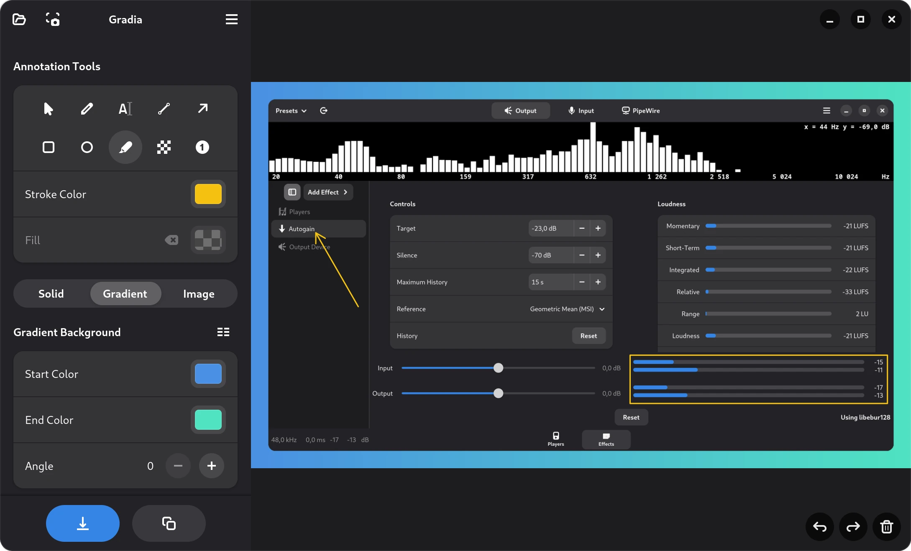This screenshot has width=911, height=551.
Task: Switch background to Image
Action: [199, 294]
